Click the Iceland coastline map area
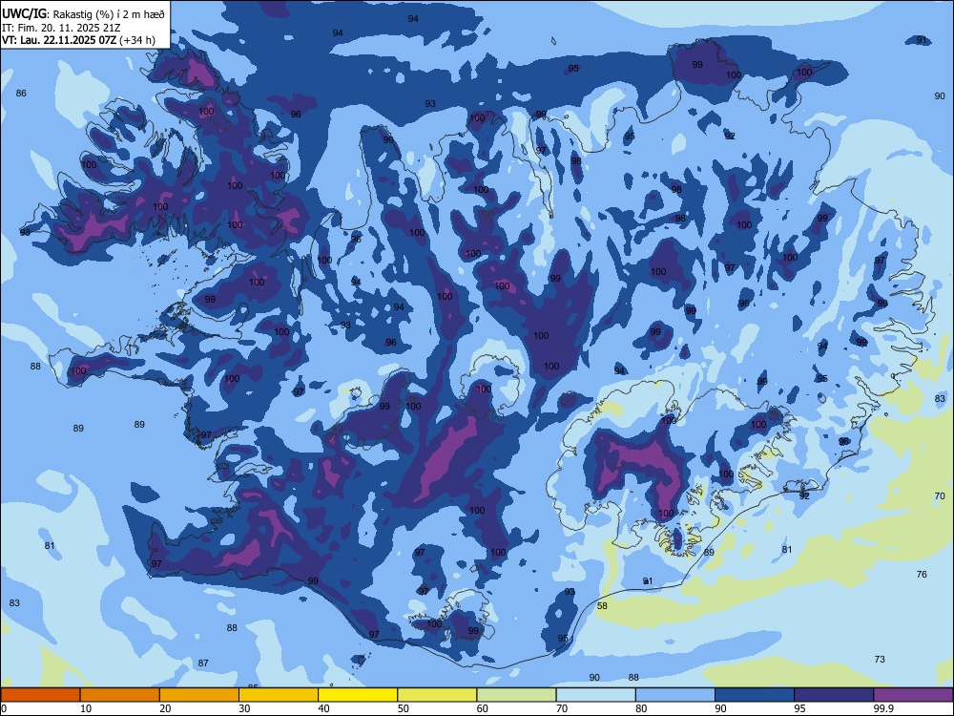This screenshot has width=954, height=716. (477, 344)
